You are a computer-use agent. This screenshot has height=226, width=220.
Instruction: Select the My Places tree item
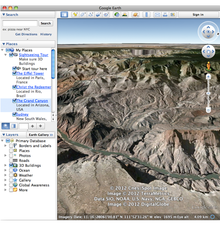(24, 50)
